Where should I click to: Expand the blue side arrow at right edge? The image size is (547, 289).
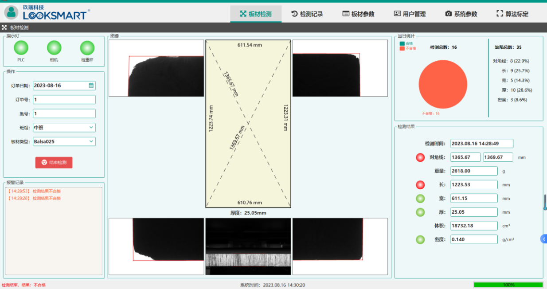(x=543, y=239)
